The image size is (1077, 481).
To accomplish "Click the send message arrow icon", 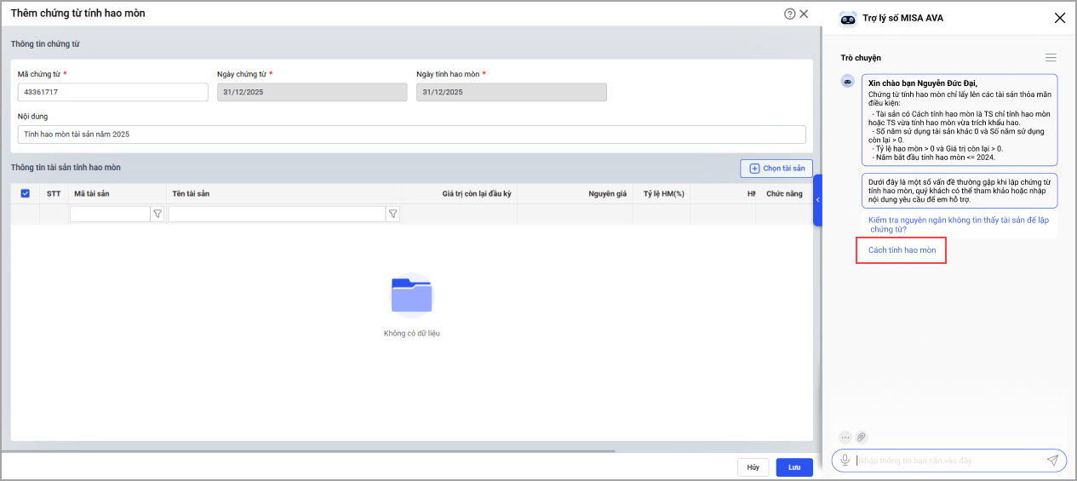I will click(x=1052, y=461).
